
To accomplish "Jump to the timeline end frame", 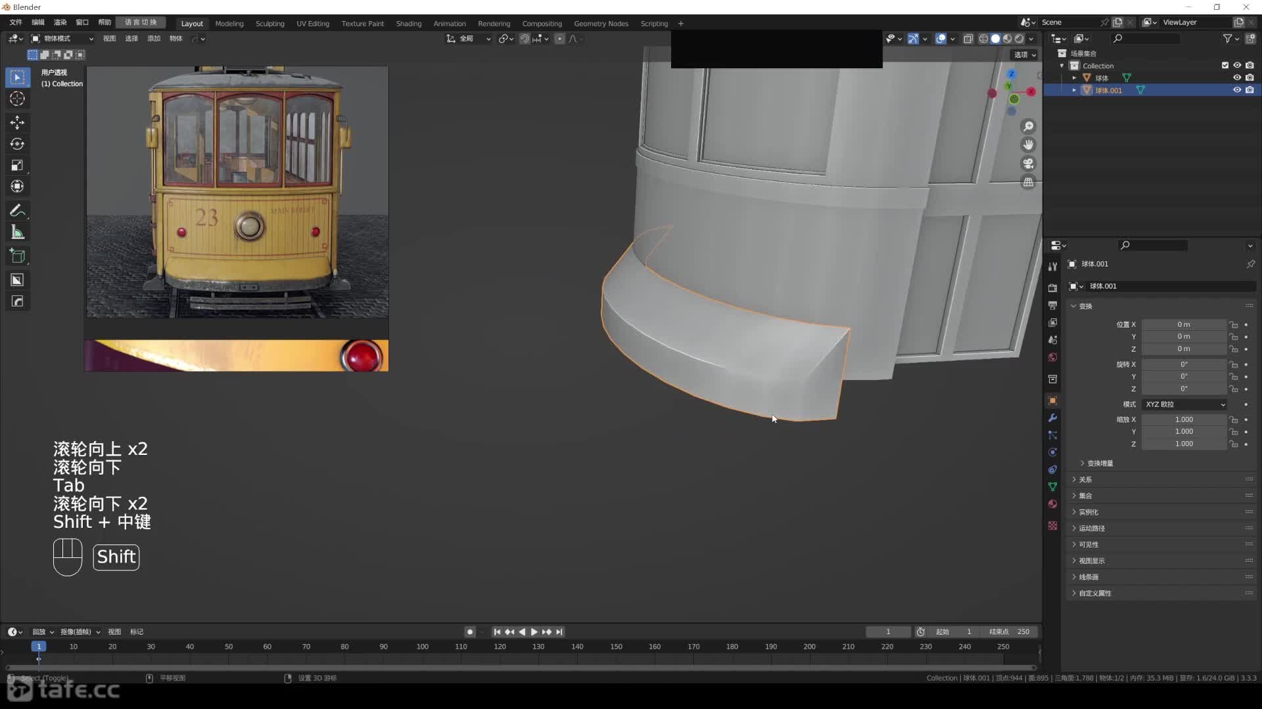I will 559,632.
